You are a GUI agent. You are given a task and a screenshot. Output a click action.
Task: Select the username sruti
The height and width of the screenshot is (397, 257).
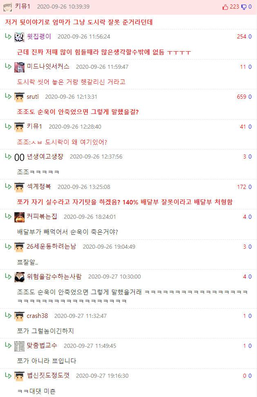(33, 97)
